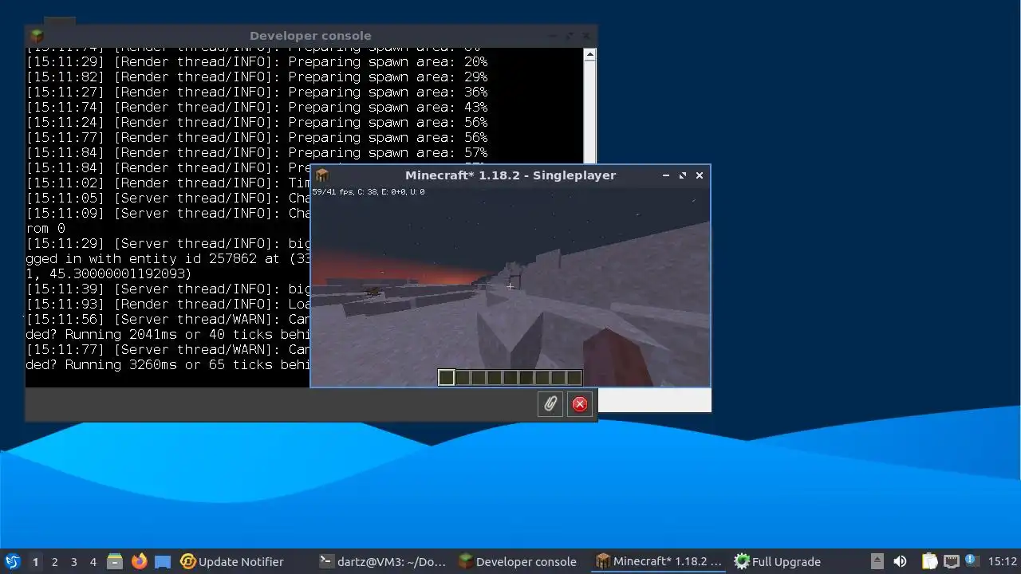Click the 'gged in with entity id 257862' line

[168, 259]
